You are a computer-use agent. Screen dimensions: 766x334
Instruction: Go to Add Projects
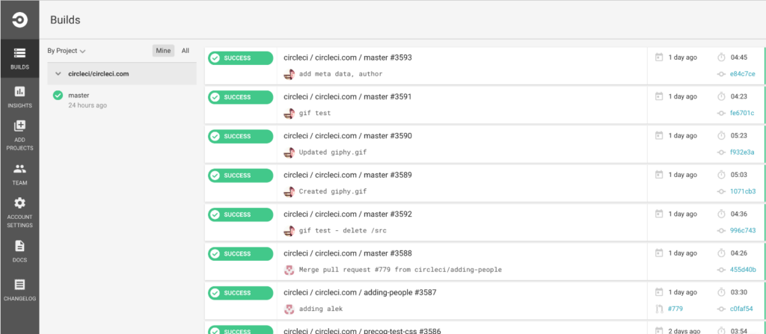tap(19, 135)
